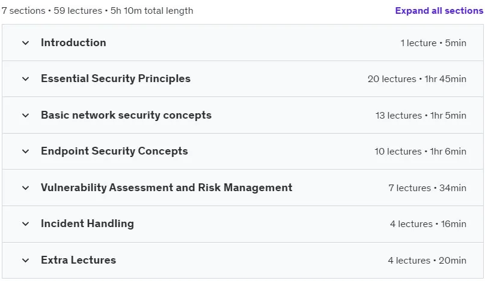Open Essential Security Principles section title

coord(115,78)
